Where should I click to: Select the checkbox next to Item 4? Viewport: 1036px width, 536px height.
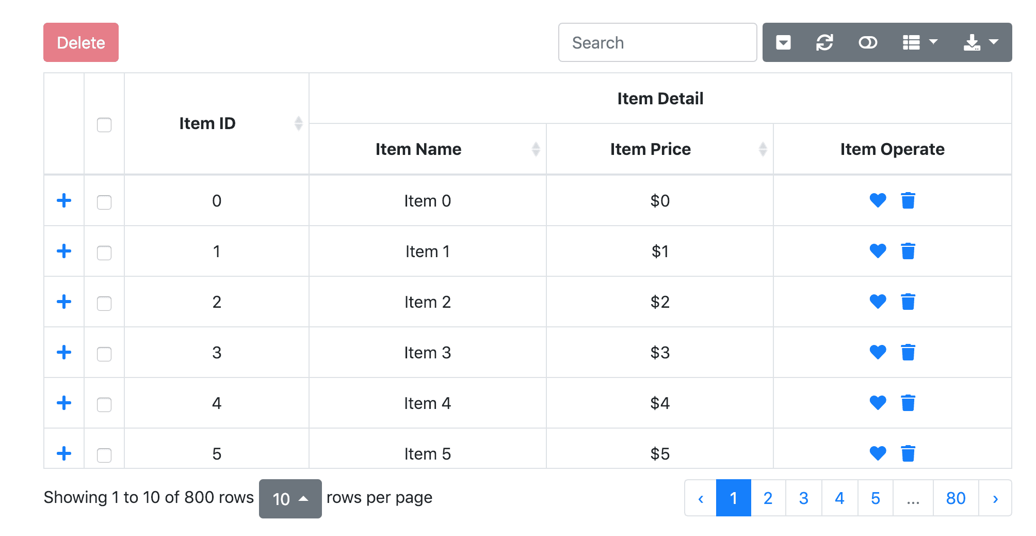(x=104, y=405)
